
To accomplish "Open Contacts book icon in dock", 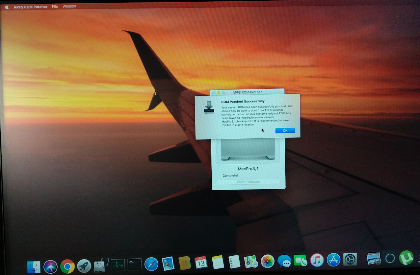I will tap(185, 263).
